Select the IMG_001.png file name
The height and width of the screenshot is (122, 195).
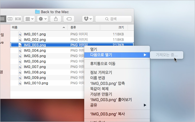35,34
